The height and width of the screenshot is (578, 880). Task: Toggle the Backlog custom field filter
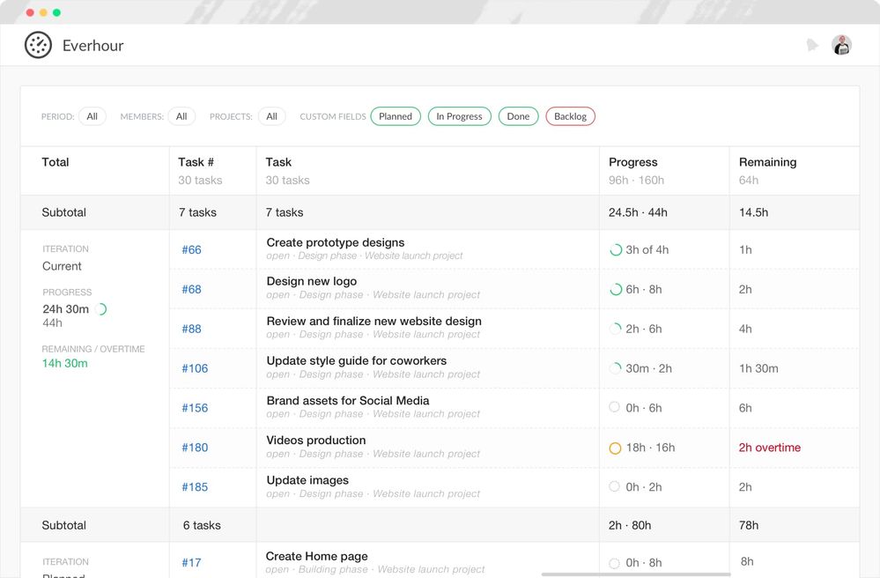coord(570,116)
